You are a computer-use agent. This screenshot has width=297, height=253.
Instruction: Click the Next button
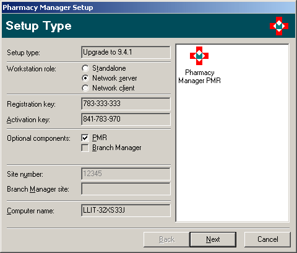tap(213, 239)
